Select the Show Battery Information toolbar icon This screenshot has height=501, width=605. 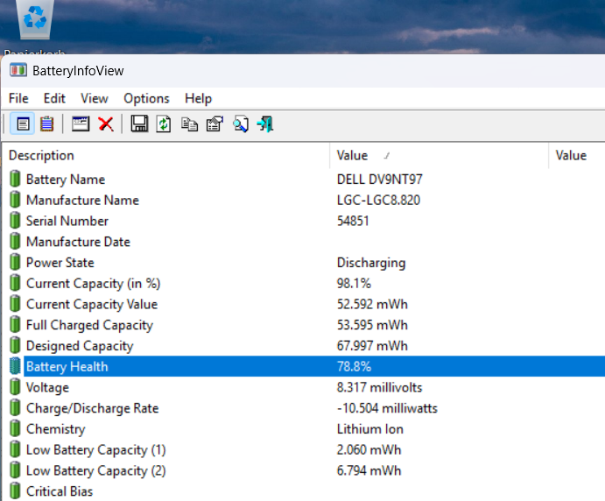pyautogui.click(x=23, y=124)
